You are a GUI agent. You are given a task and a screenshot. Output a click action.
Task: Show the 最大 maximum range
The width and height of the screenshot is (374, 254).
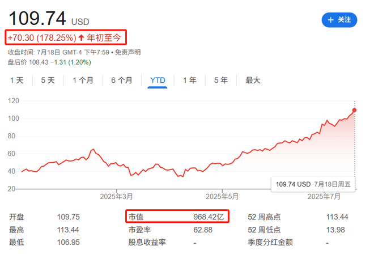(x=253, y=81)
